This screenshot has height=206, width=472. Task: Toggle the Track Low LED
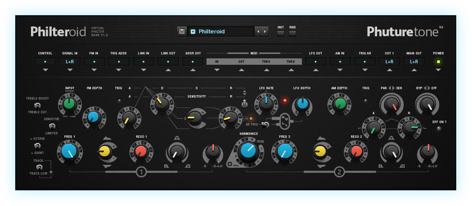51,172
